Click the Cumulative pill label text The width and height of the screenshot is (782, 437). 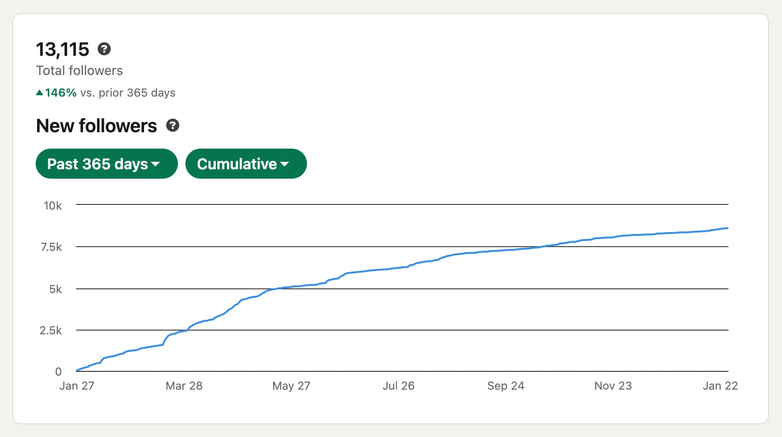(x=237, y=164)
